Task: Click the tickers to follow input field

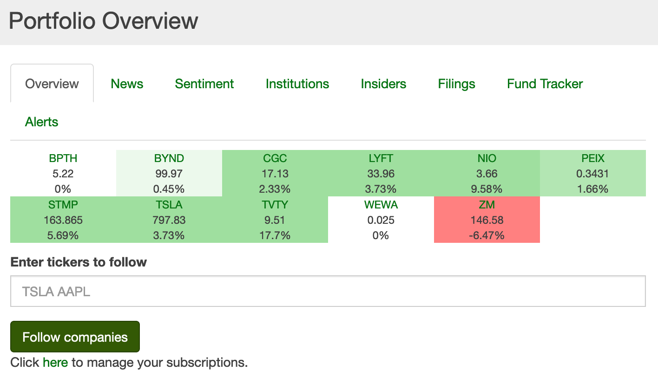Action: coord(328,292)
